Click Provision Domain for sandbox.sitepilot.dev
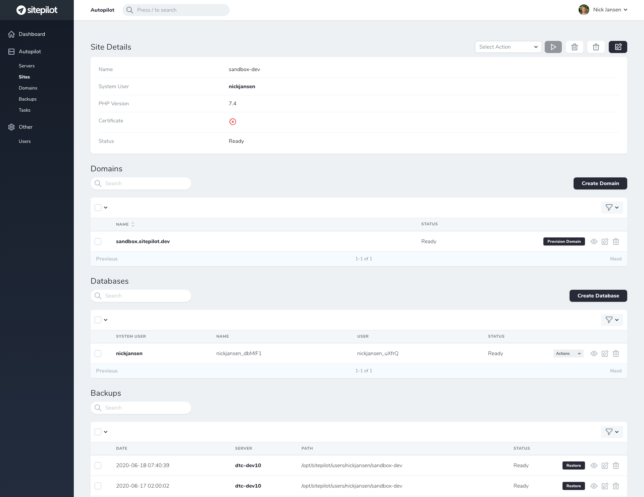The image size is (644, 497). coord(564,241)
